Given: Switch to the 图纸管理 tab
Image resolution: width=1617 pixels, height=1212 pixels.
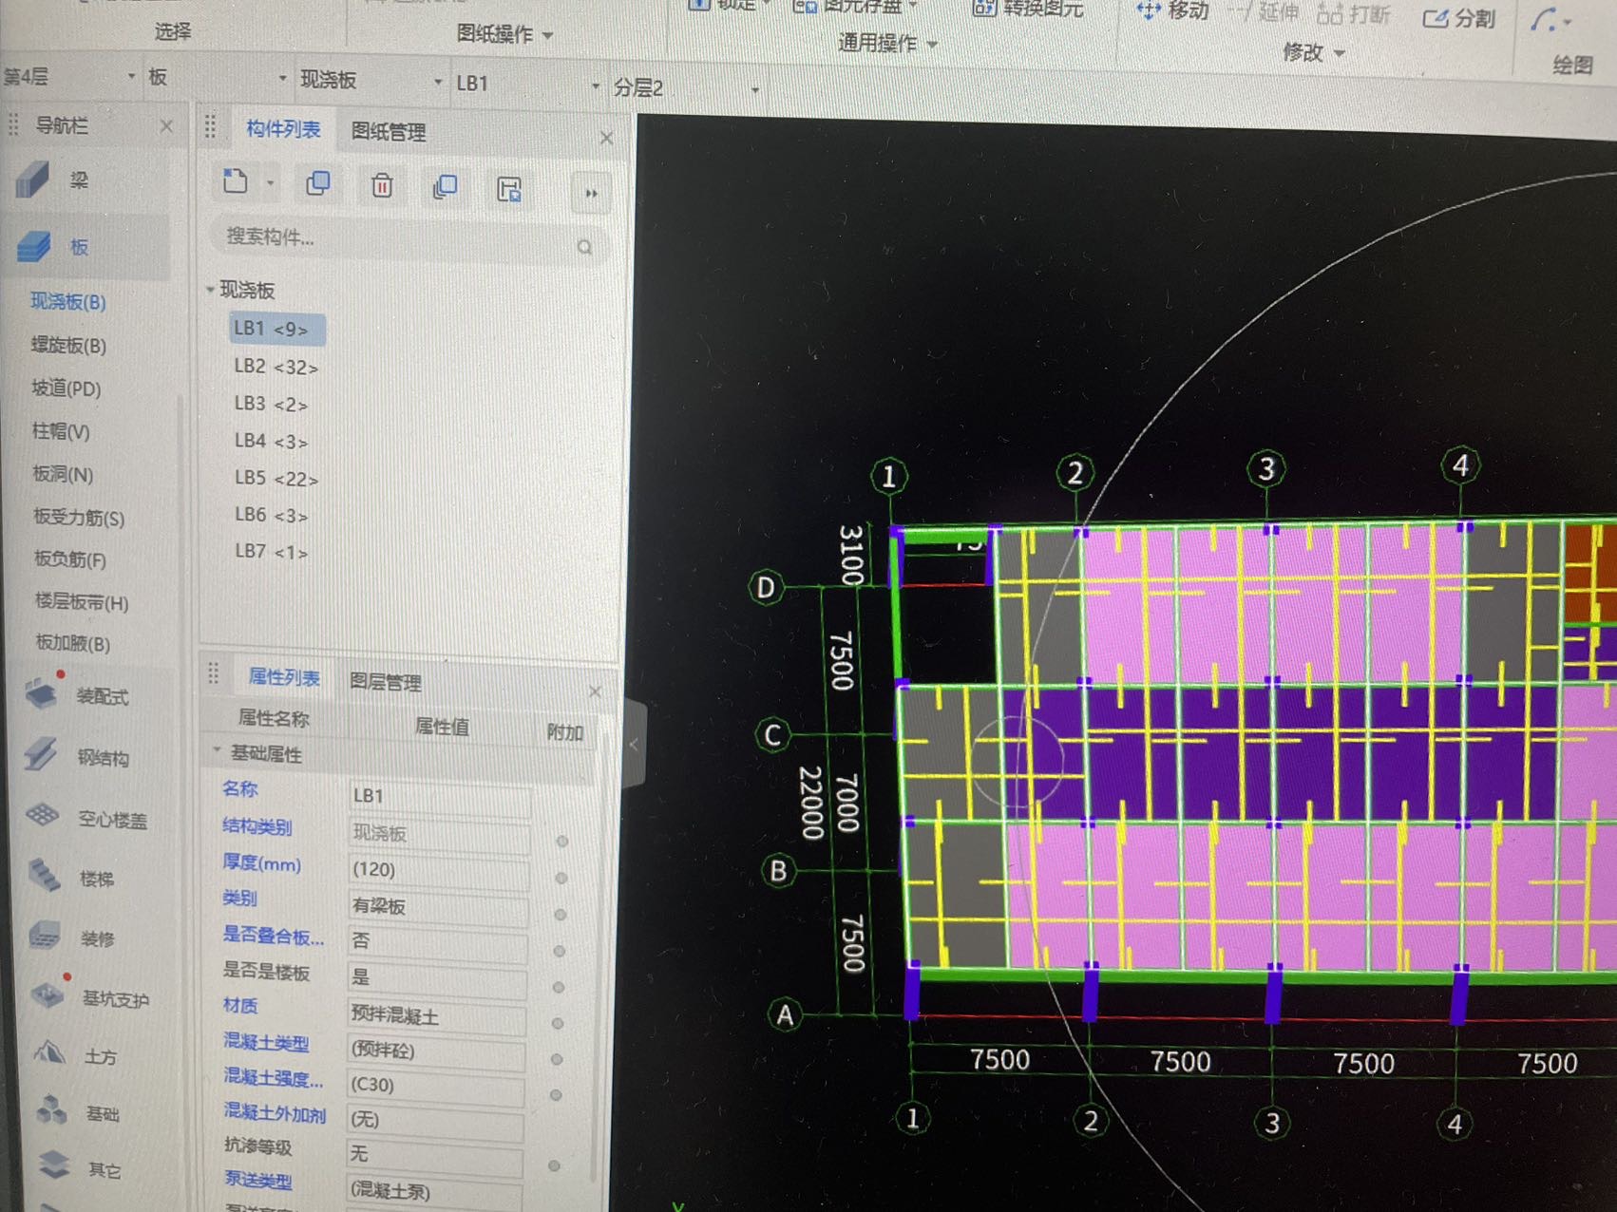Looking at the screenshot, I should (x=389, y=131).
